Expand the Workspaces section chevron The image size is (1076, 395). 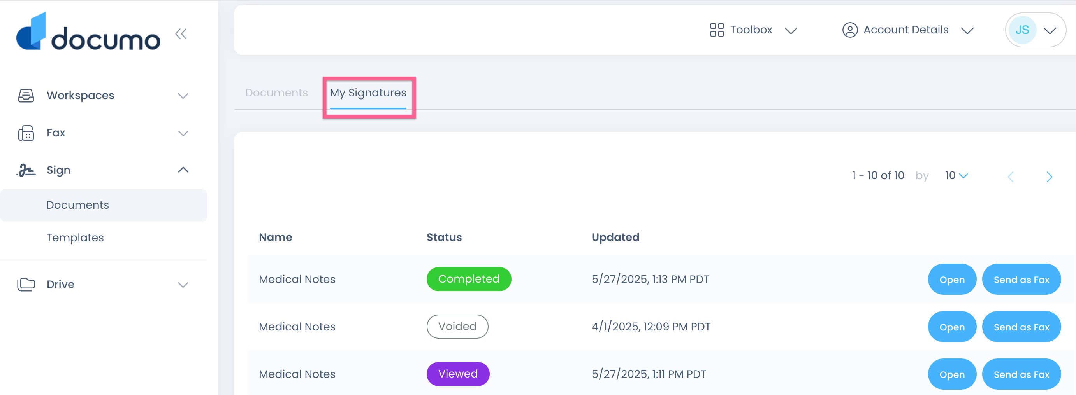pos(183,96)
